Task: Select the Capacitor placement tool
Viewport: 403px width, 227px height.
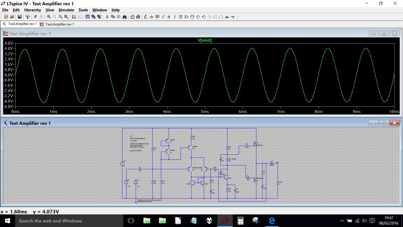Action: (169, 17)
